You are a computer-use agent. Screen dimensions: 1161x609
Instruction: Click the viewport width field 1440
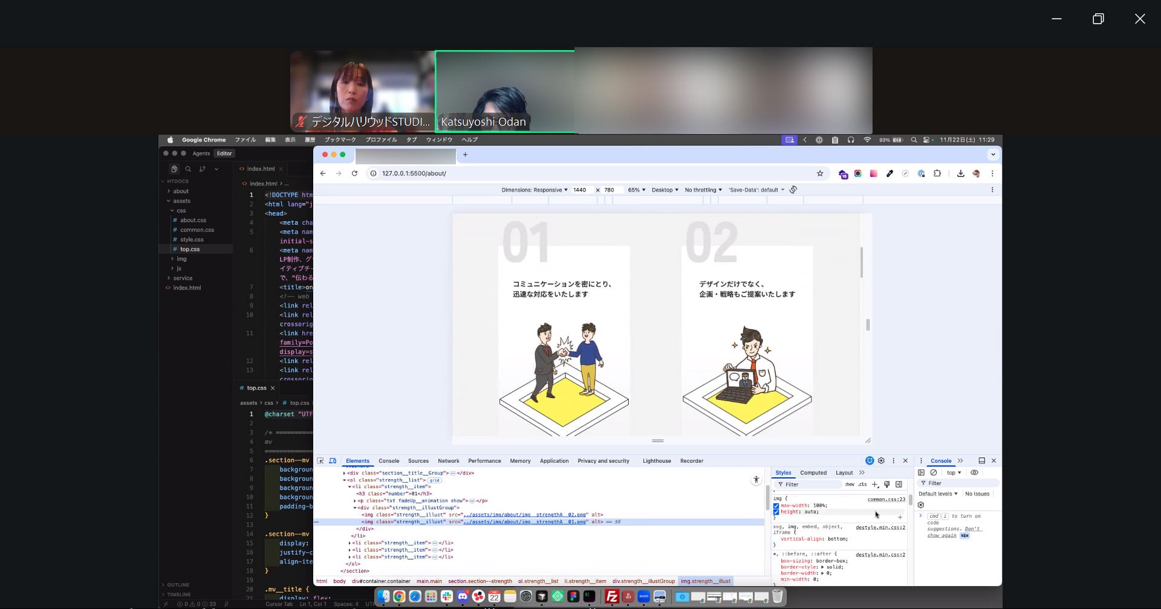pyautogui.click(x=580, y=190)
